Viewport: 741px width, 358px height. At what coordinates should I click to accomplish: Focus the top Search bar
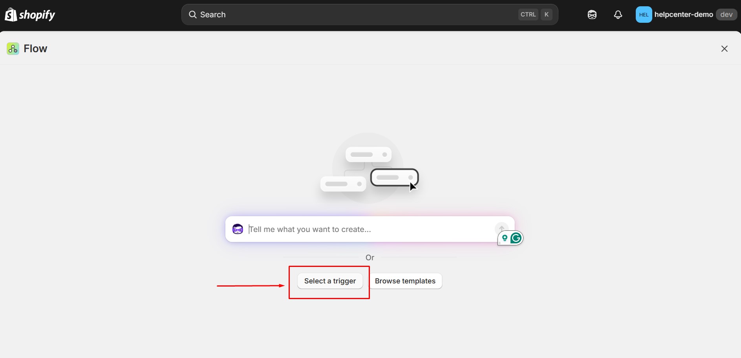pos(353,15)
